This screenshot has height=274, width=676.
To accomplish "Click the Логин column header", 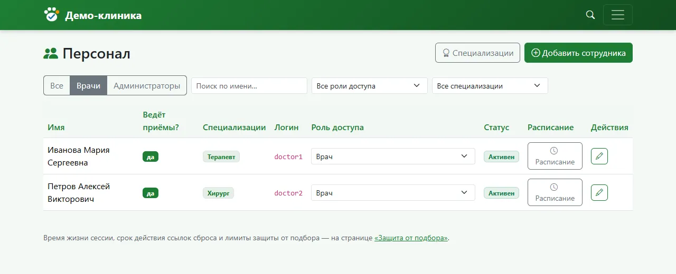I will pyautogui.click(x=286, y=127).
